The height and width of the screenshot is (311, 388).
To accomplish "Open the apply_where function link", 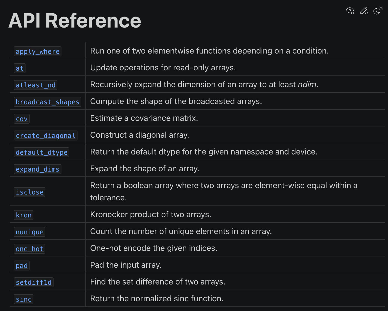I will click(37, 51).
